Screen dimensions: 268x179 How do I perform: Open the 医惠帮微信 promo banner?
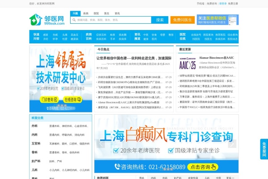coord(218,20)
